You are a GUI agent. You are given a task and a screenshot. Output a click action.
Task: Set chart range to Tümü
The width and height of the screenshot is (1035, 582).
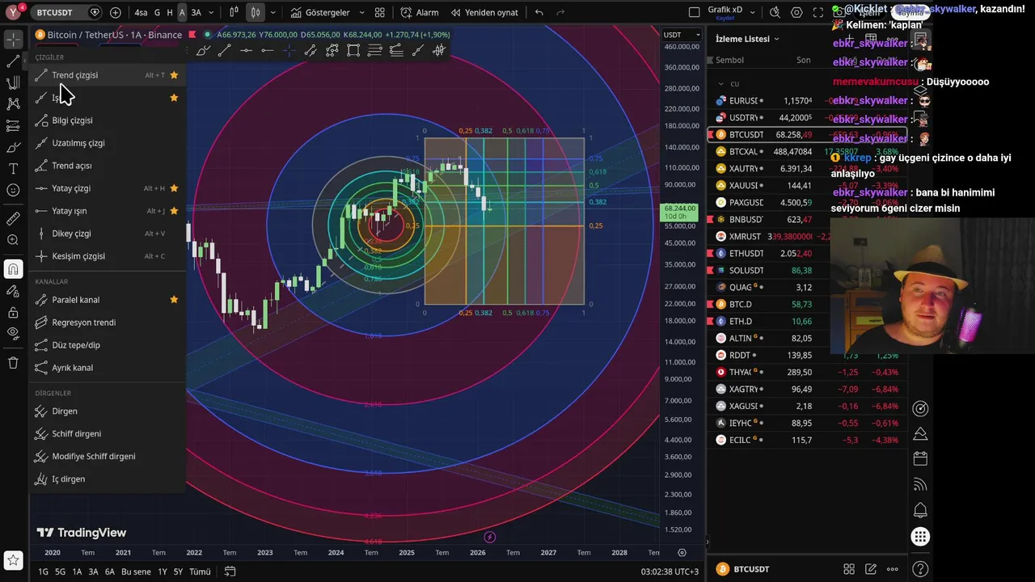coord(200,571)
